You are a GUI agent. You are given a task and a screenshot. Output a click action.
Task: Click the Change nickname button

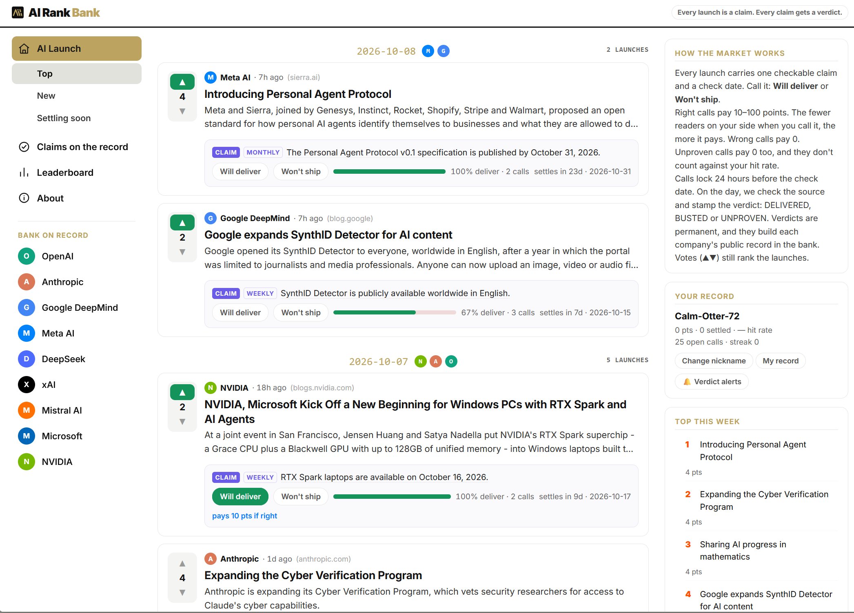[x=714, y=361]
